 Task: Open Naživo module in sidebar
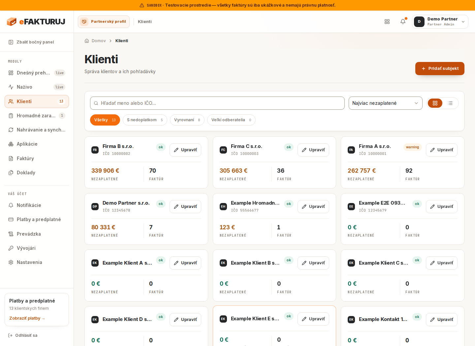pyautogui.click(x=37, y=87)
